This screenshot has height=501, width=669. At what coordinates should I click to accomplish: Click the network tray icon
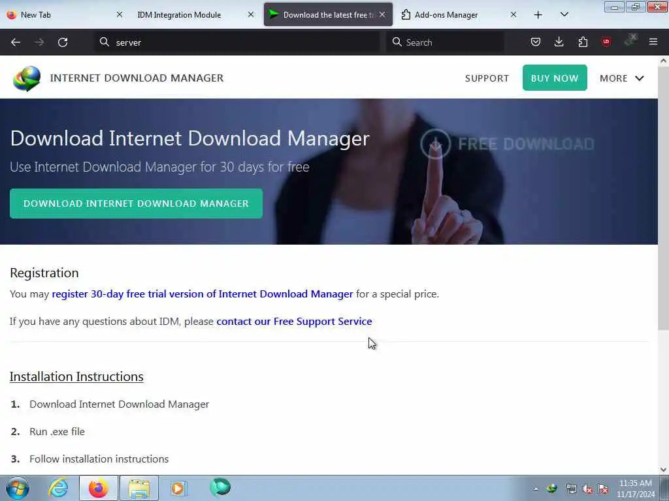click(571, 489)
